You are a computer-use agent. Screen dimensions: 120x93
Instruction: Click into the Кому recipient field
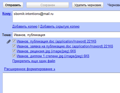[66, 16]
